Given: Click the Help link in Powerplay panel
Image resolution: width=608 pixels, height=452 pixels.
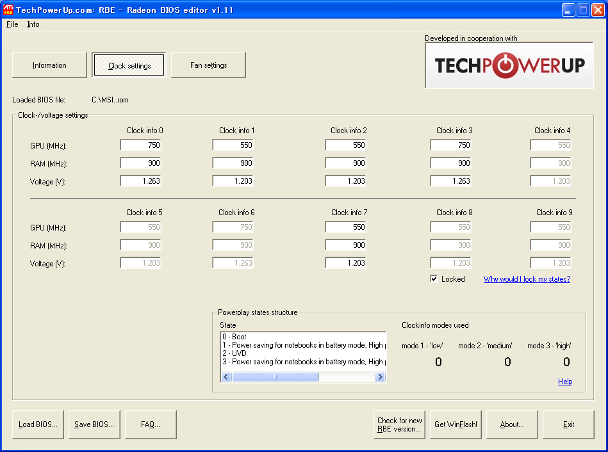Looking at the screenshot, I should click(564, 382).
